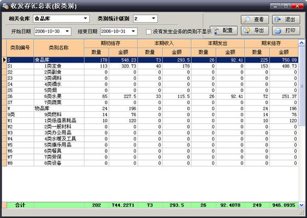307x218 pixels.
Task: Click the app icon in title bar
Action: click(x=5, y=6)
